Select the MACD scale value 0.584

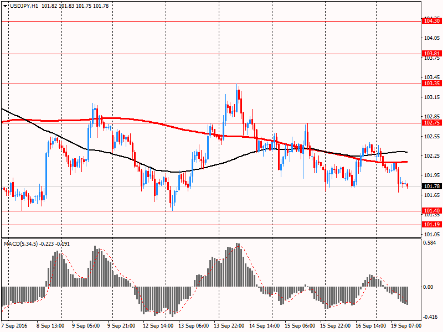[x=430, y=243]
